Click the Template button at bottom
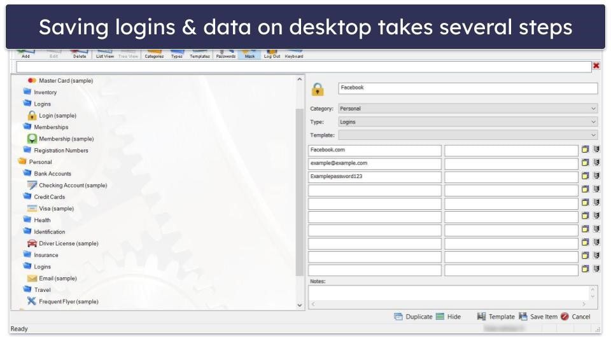611x337 pixels. pyautogui.click(x=496, y=317)
